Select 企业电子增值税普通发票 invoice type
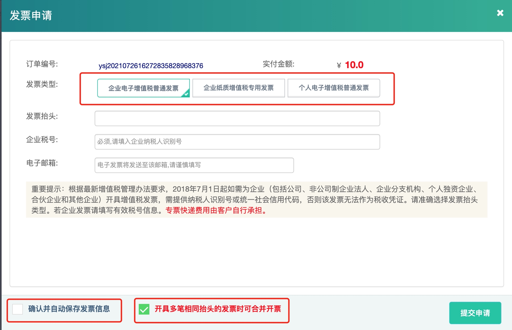The height and width of the screenshot is (330, 512). [x=143, y=88]
